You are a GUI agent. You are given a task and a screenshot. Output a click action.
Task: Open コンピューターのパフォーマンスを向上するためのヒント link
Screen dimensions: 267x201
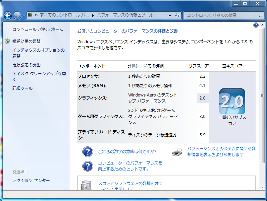tap(130, 166)
